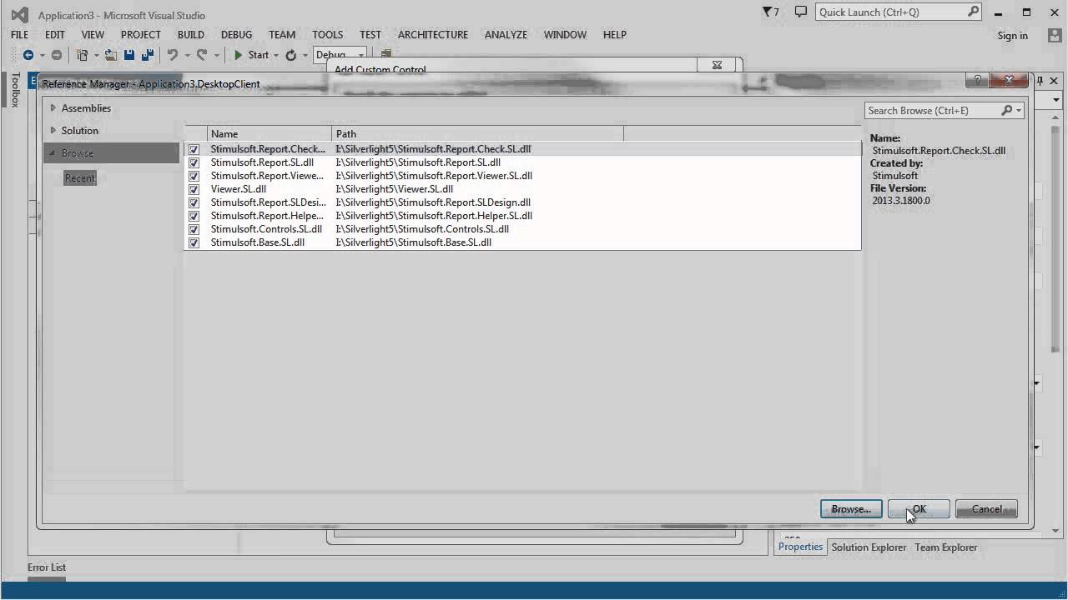
Task: Toggle Stimulsoft.Controls.SL.dll checkbox
Action: (x=194, y=229)
